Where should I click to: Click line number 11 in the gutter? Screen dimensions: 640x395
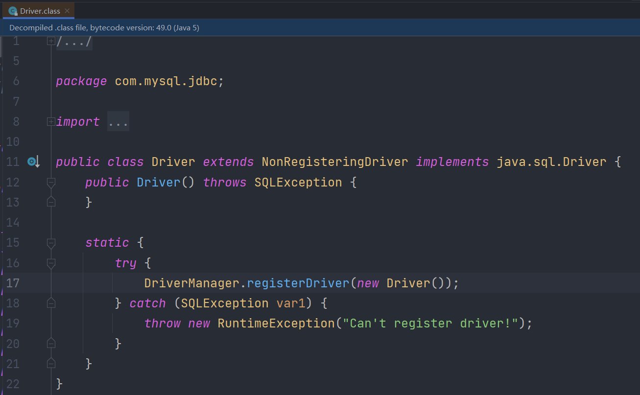[12, 162]
